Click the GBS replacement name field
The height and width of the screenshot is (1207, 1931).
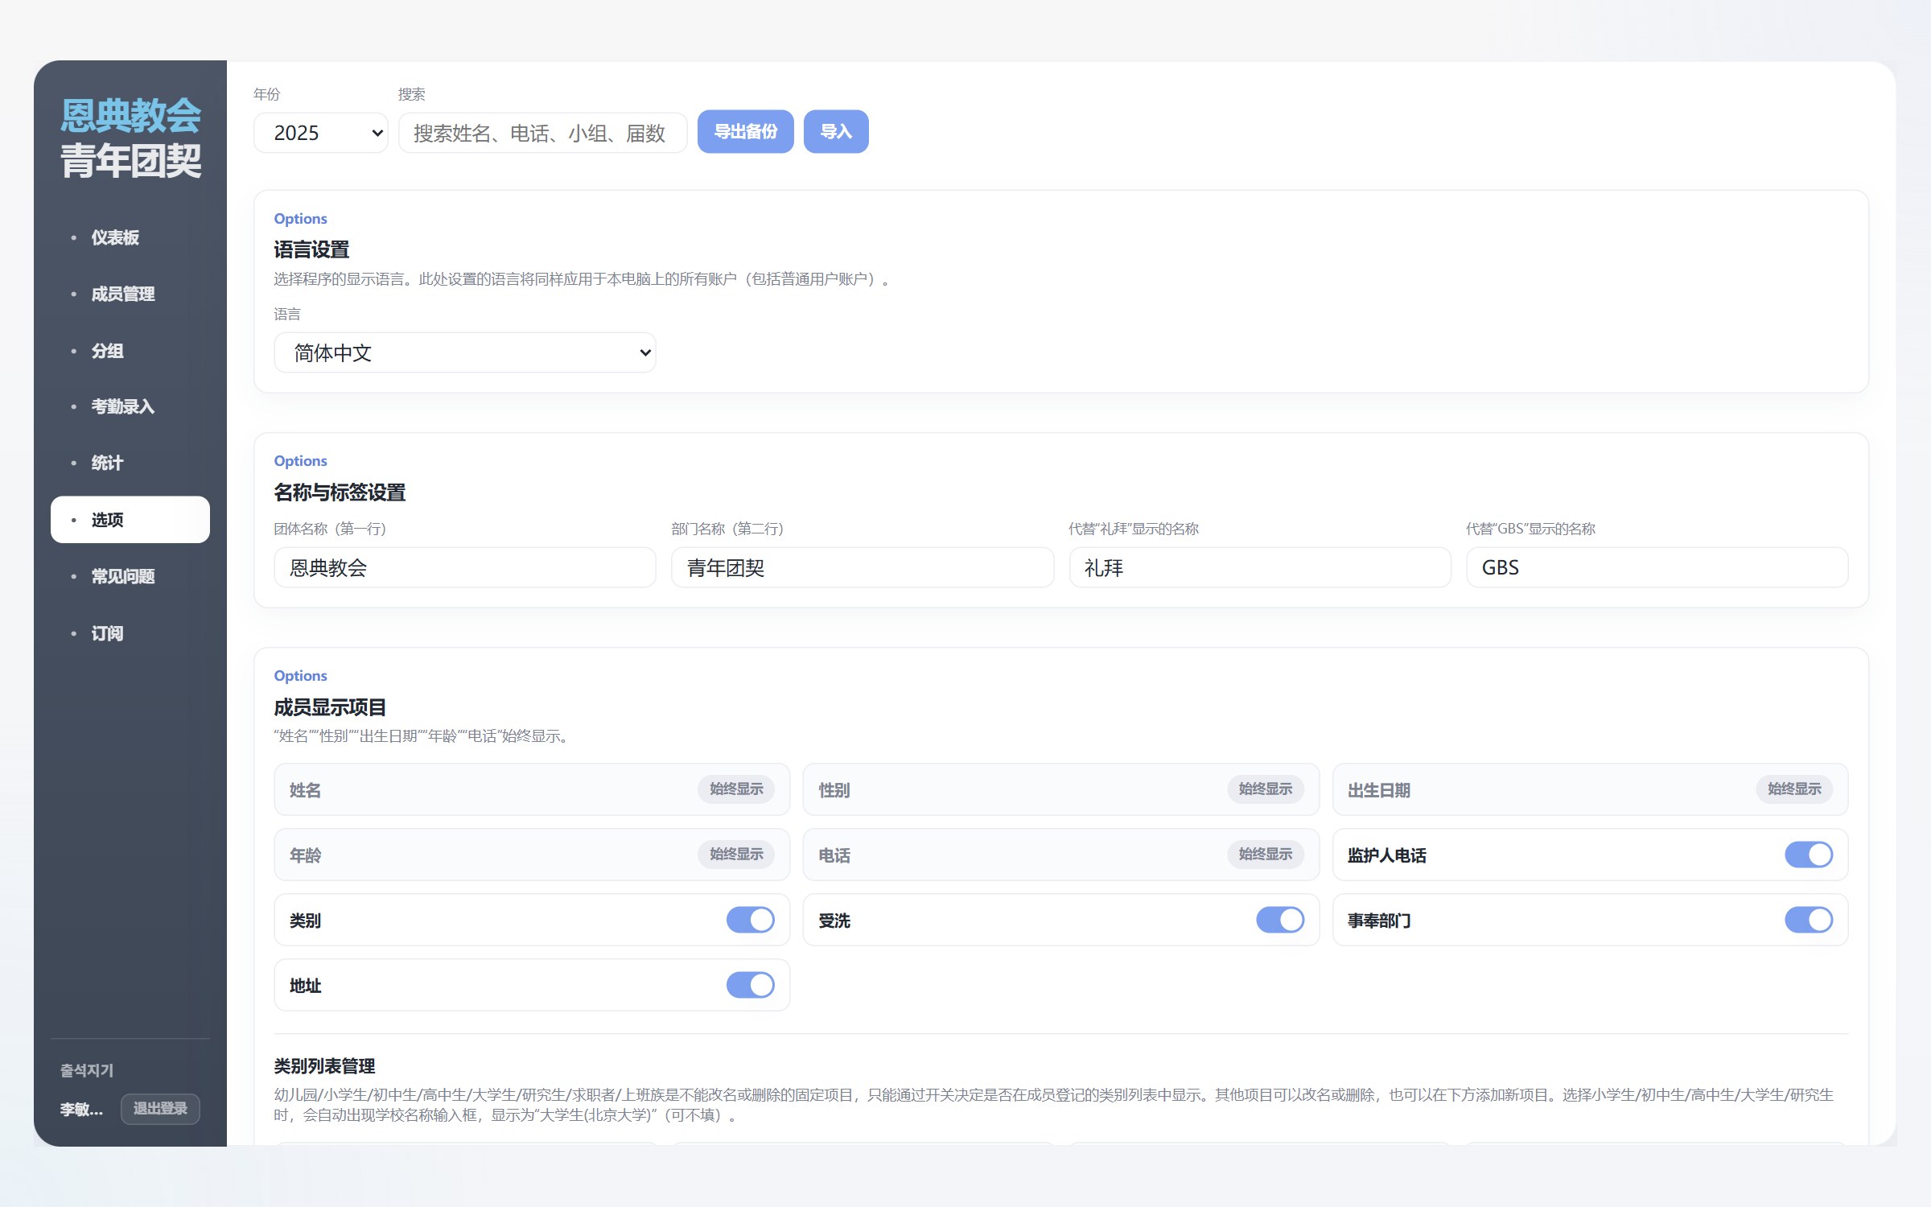tap(1657, 567)
